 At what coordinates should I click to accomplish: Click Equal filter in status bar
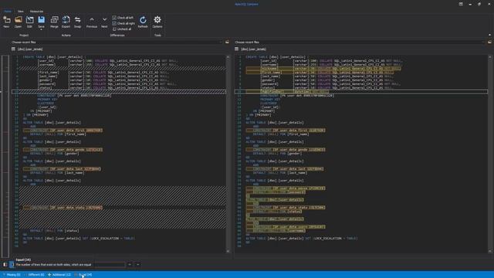84,275
